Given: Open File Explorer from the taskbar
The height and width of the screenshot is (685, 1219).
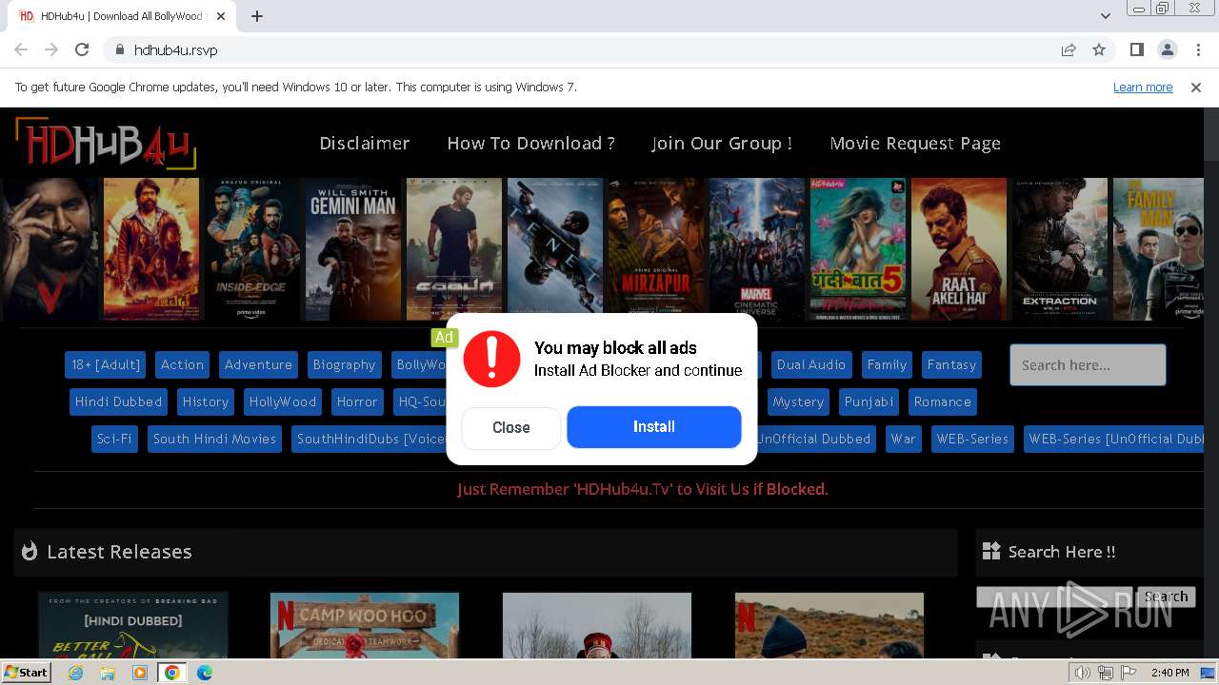Looking at the screenshot, I should 108,673.
